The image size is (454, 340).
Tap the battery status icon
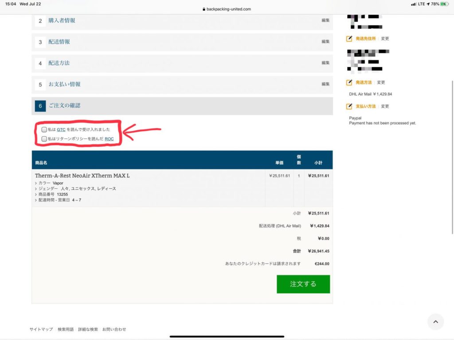(444, 4)
